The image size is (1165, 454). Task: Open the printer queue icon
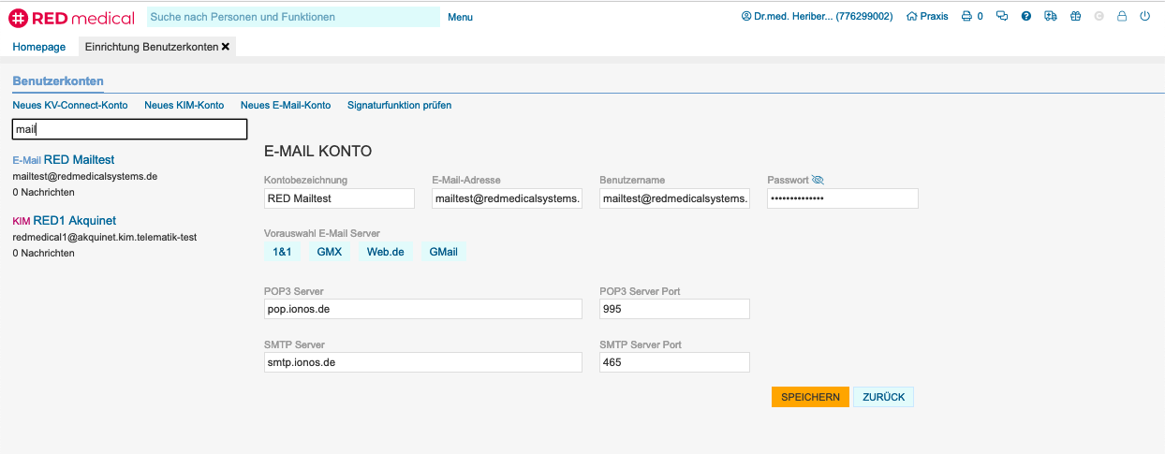tap(966, 17)
